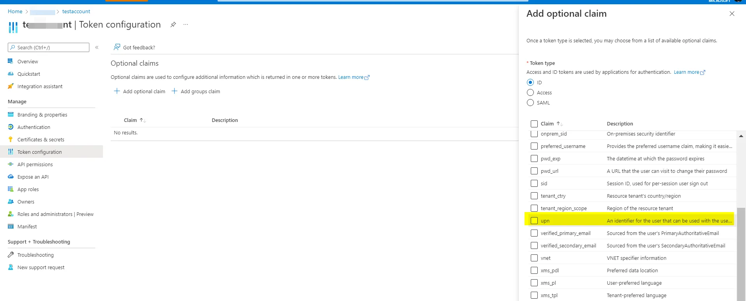Viewport: 746px width, 301px height.
Task: Click the Manifest icon
Action: [x=10, y=226]
